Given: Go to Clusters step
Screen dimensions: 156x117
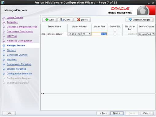Looking at the screenshot, I should point(11,50).
